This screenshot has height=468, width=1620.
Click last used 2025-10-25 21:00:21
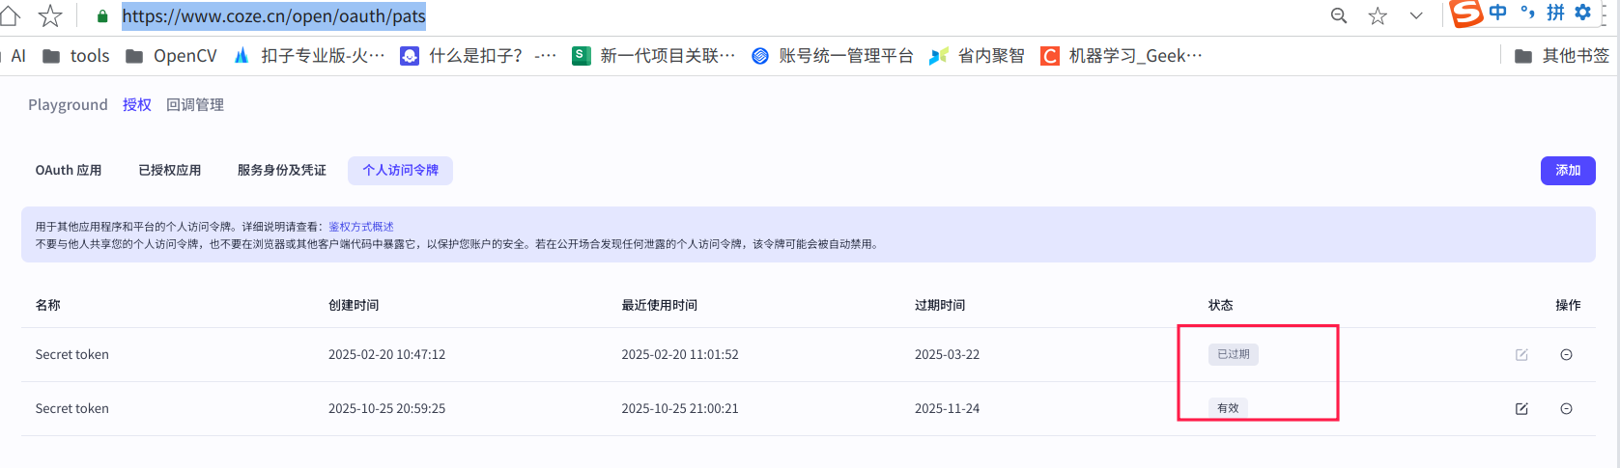click(x=680, y=408)
